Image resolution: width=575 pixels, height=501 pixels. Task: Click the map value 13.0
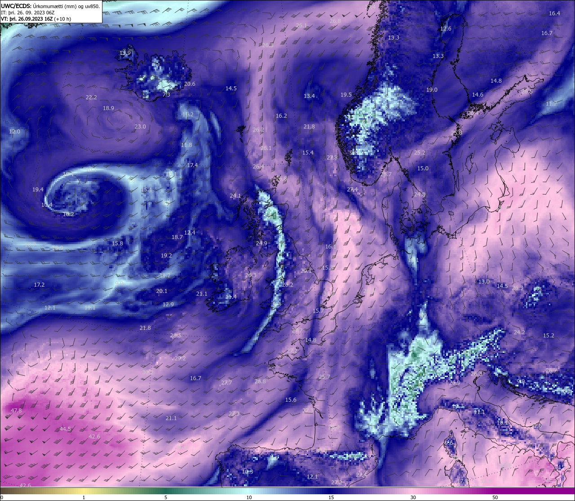pyautogui.click(x=484, y=282)
